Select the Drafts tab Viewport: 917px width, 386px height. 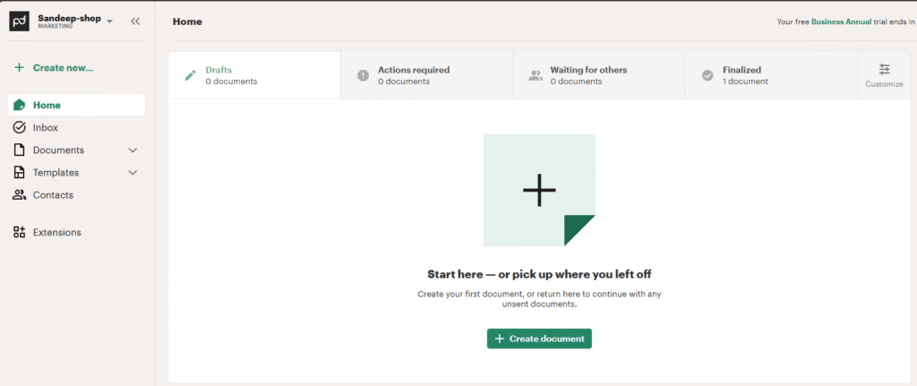coord(254,75)
